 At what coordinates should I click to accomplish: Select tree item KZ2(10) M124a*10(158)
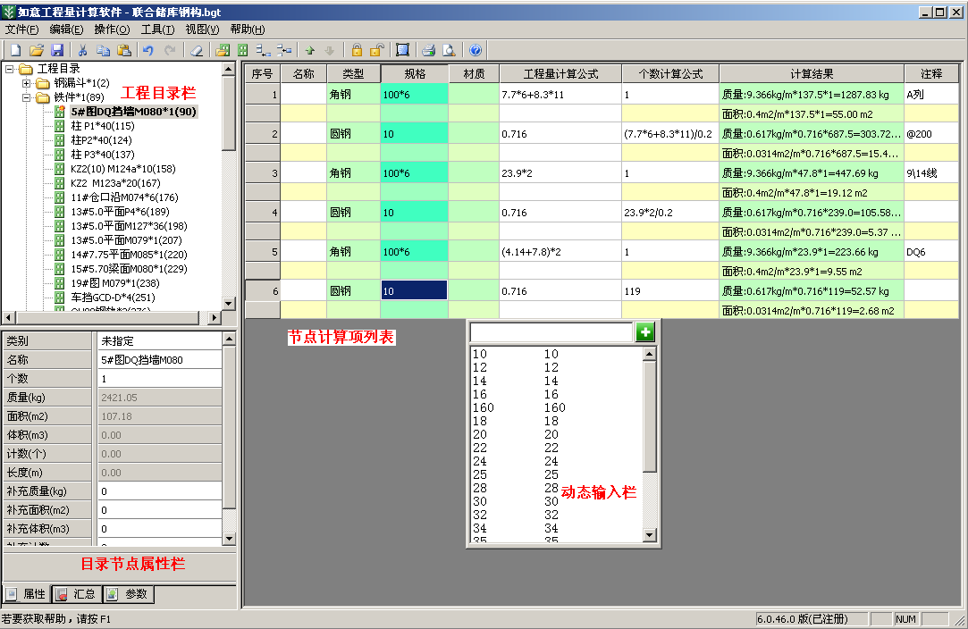pyautogui.click(x=122, y=169)
